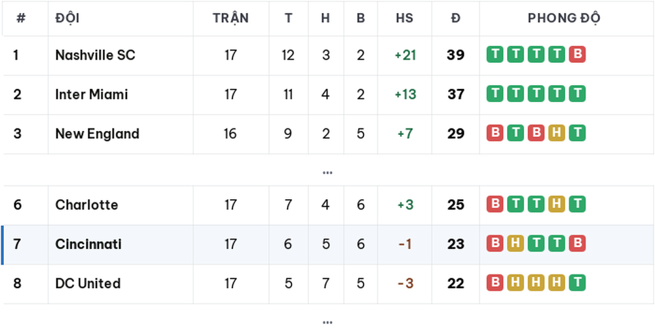Sort by the HS column header
The height and width of the screenshot is (336, 655).
pyautogui.click(x=404, y=18)
